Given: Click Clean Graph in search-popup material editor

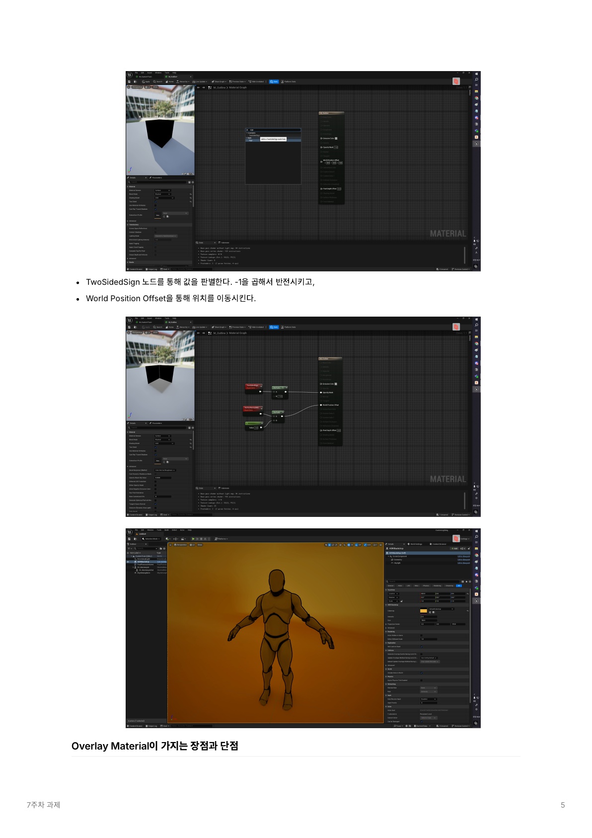Looking at the screenshot, I should click(219, 82).
